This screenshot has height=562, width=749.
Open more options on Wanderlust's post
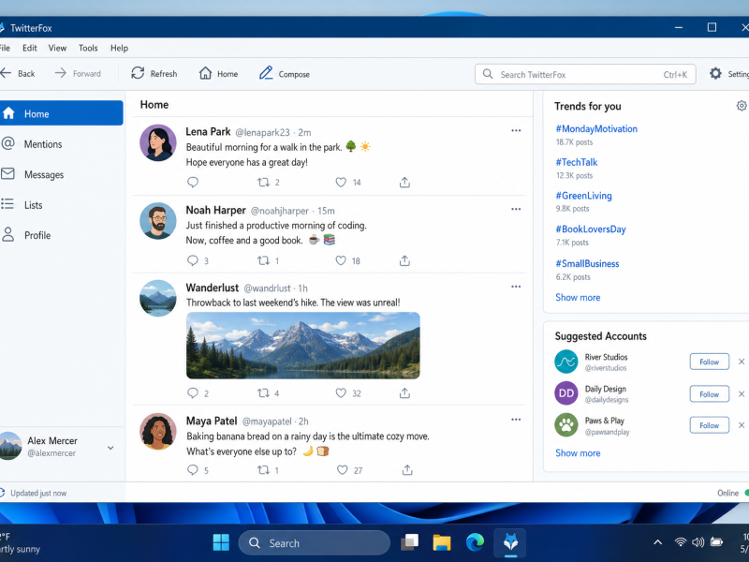[x=516, y=287]
